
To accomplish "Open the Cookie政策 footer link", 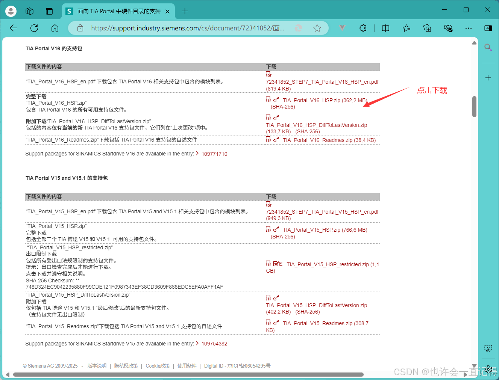I will point(158,366).
